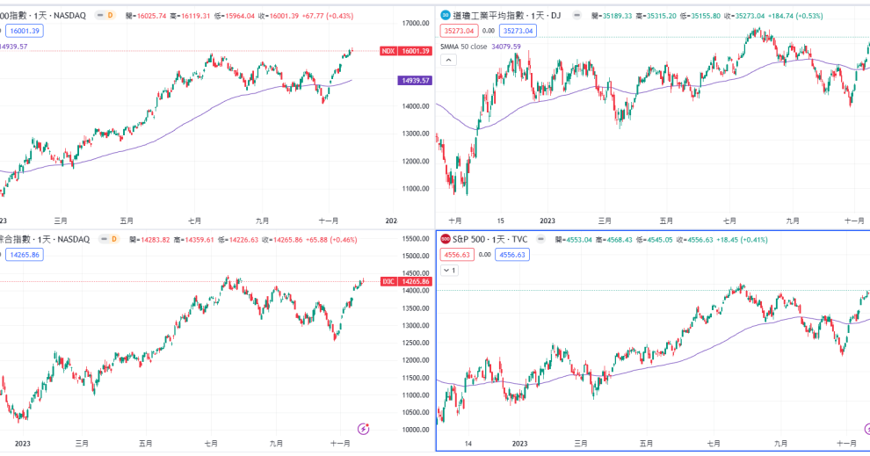Select the red NDX price label on the axis
The height and width of the screenshot is (456, 870).
(x=406, y=51)
